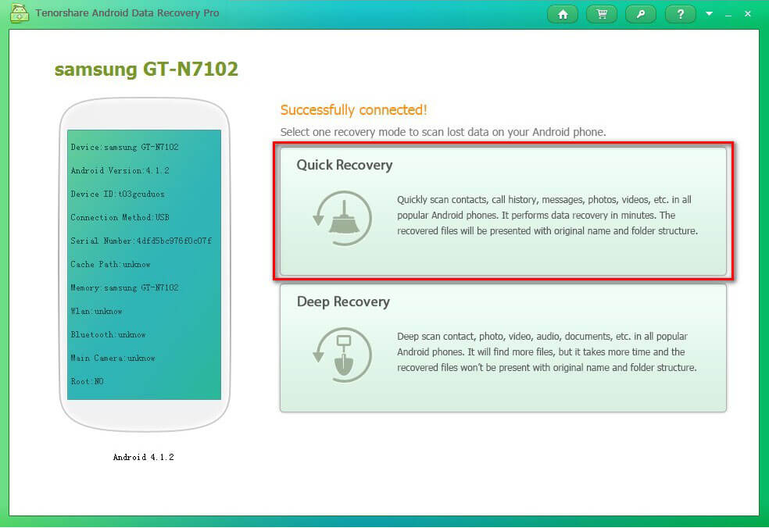
Task: Click 'Select one recovery mode' instruction text
Action: tap(443, 132)
